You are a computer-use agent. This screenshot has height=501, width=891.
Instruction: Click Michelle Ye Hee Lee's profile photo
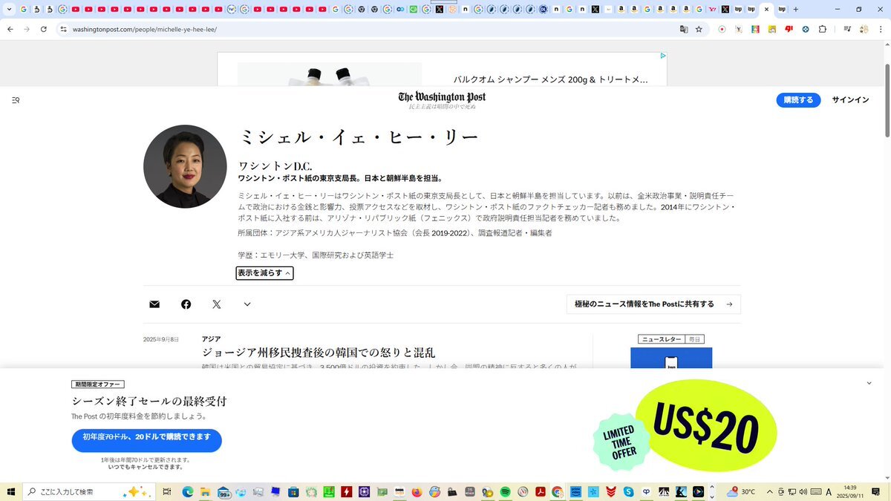[x=185, y=166]
